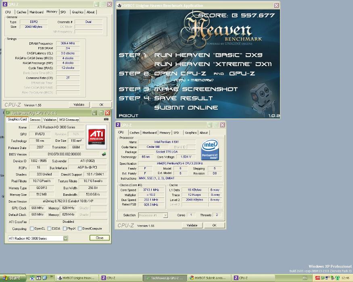Image resolution: width=353 pixels, height=282 pixels.
Task: Switch to HWBOT Unigine Heaven taskbar item
Action: [77, 278]
